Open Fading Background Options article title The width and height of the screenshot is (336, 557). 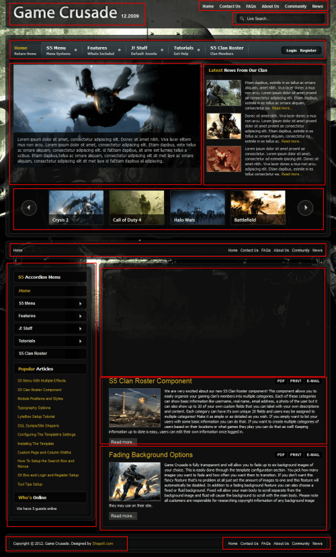[x=151, y=455]
